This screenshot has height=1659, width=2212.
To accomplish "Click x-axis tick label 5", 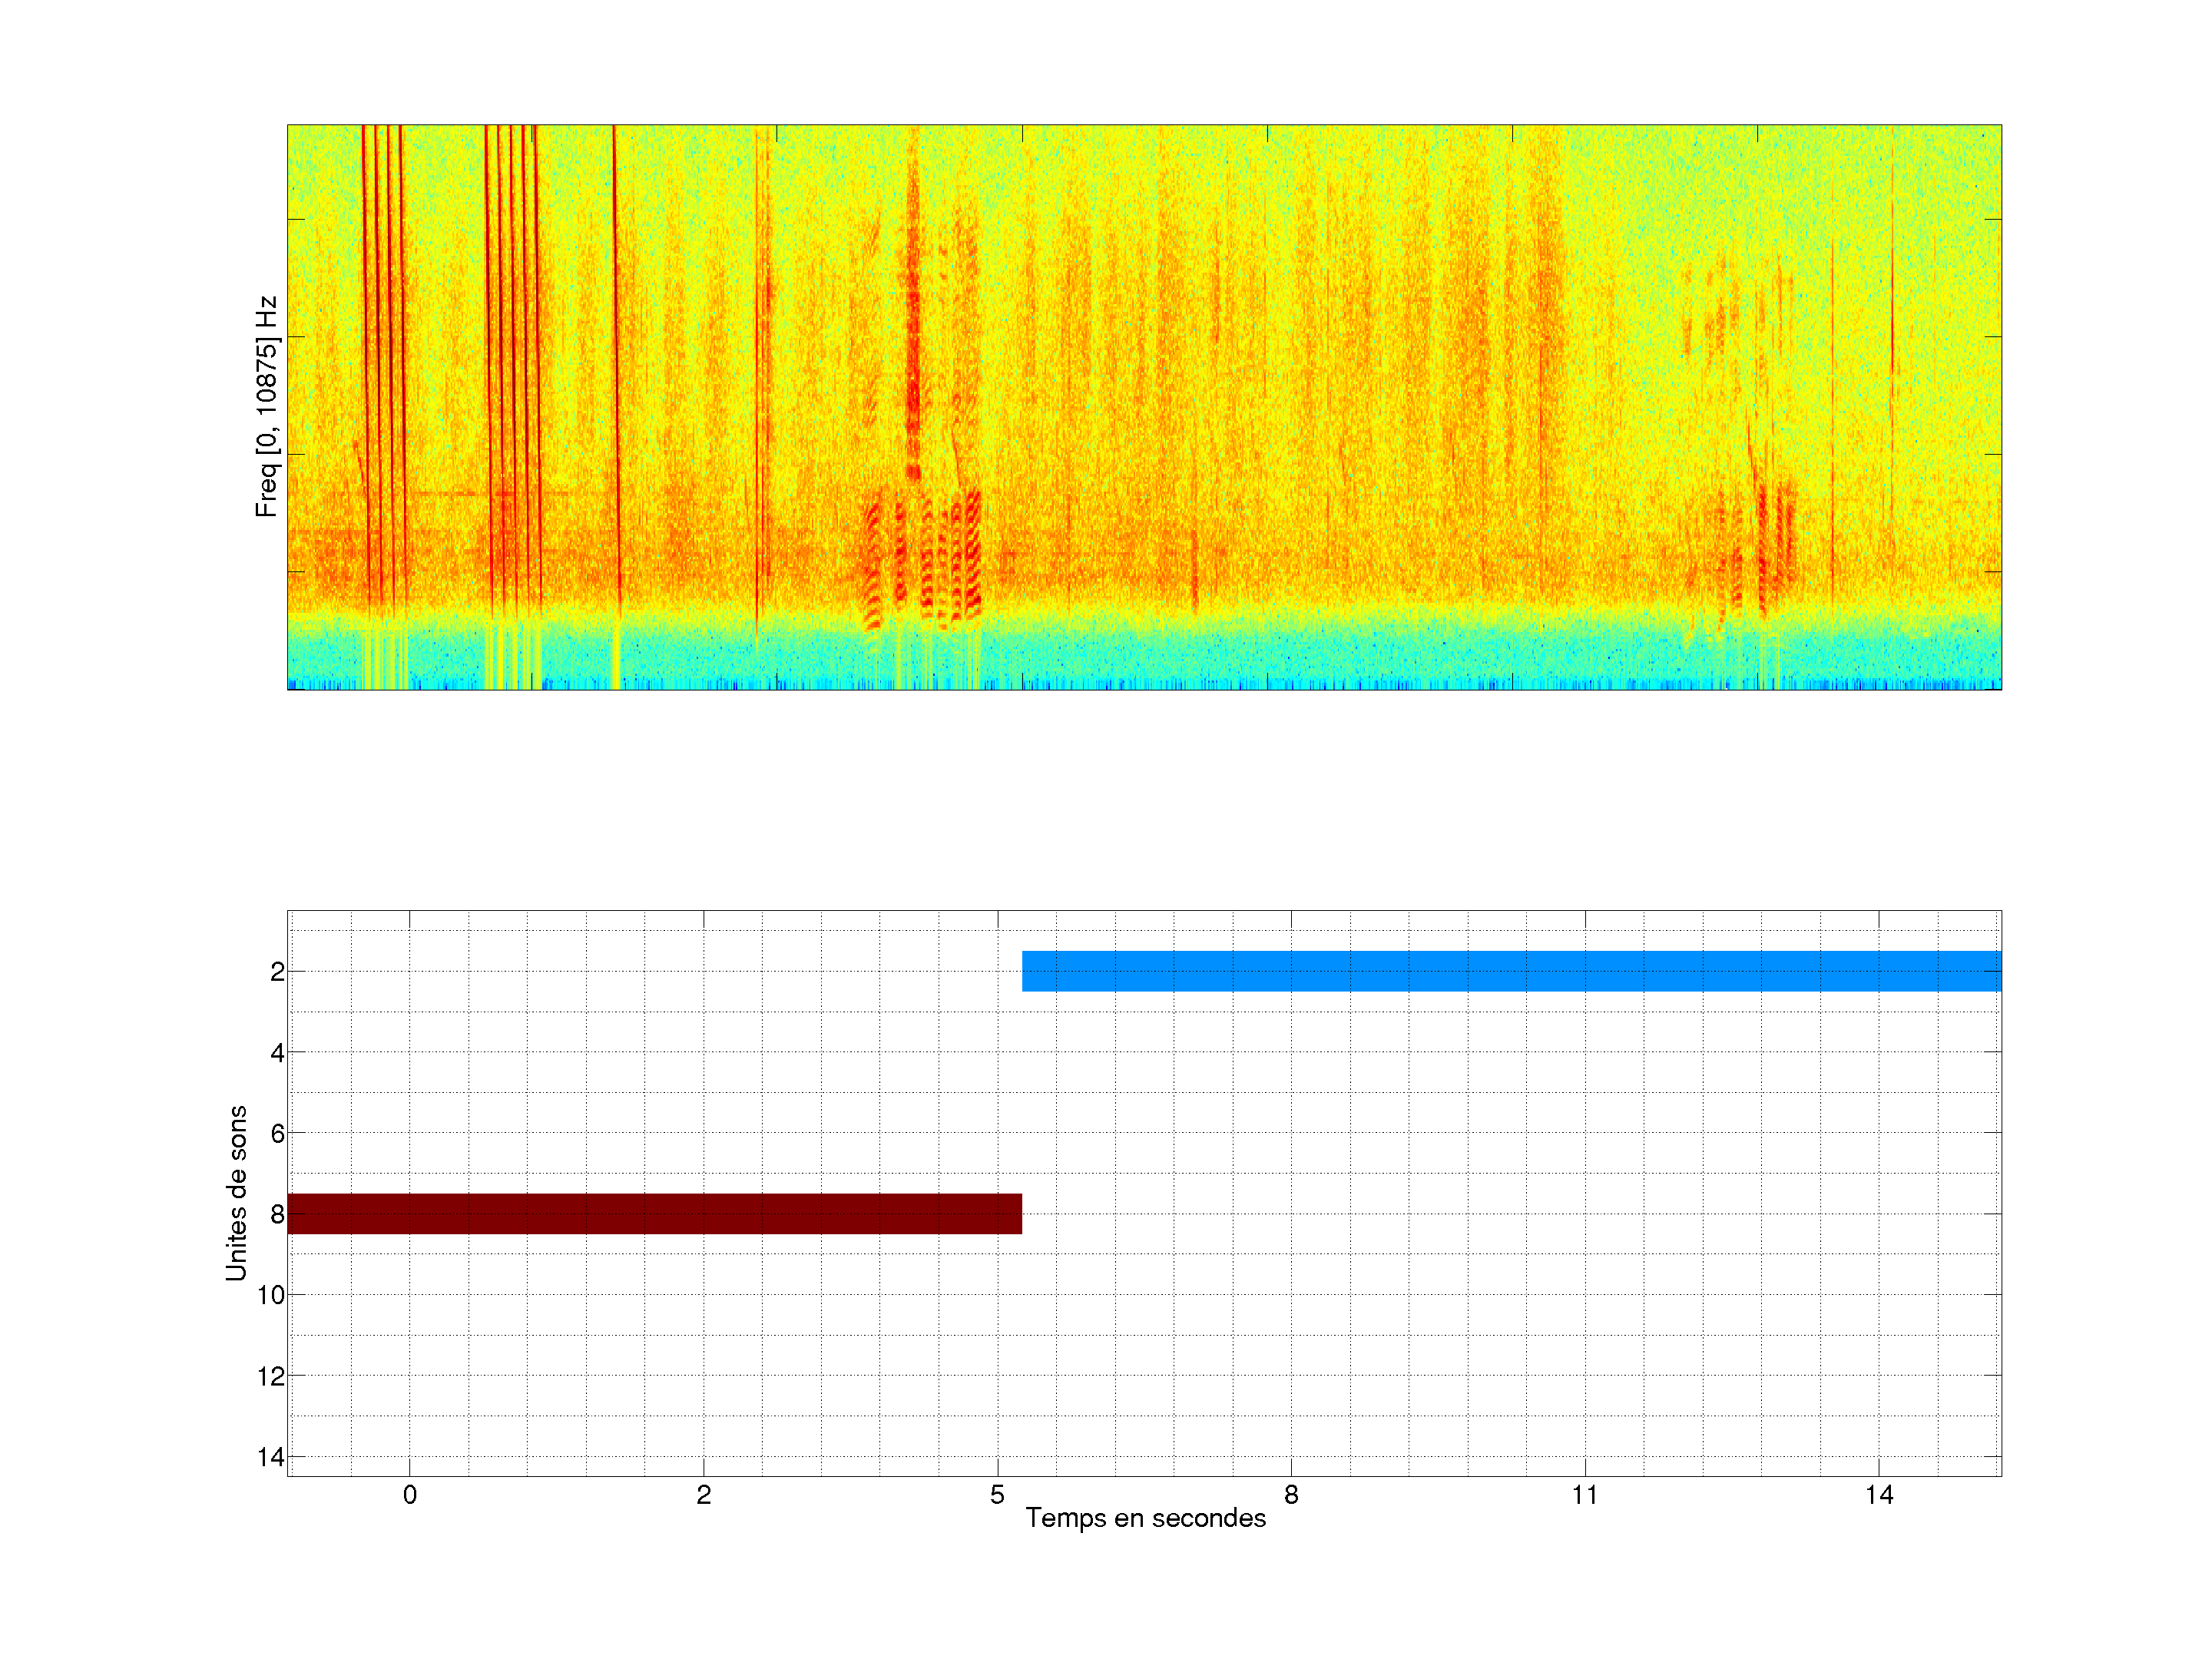I will [x=997, y=1495].
